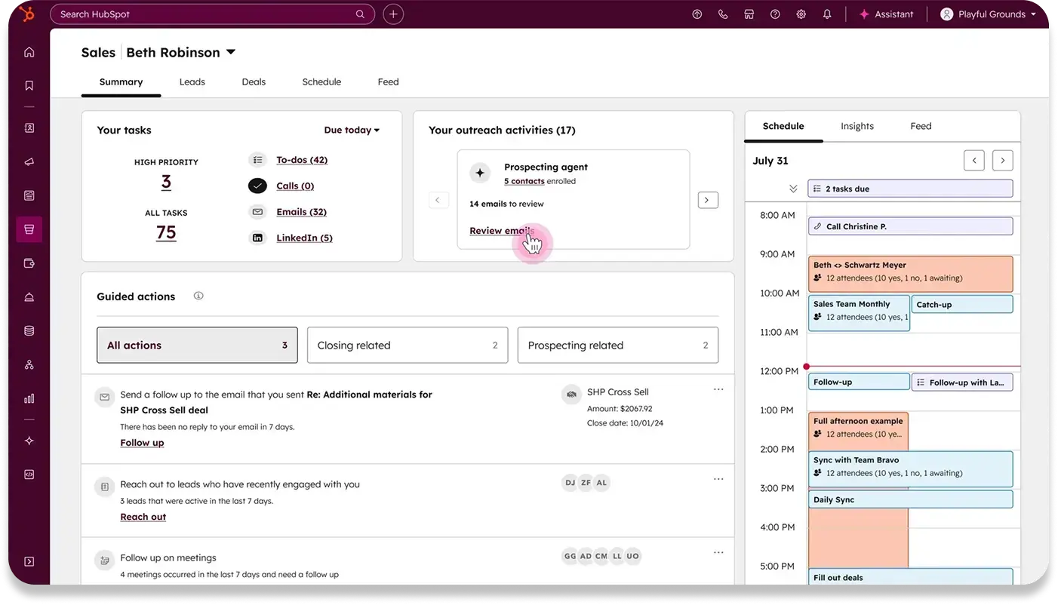The image size is (1058, 605).
Task: Click the Search HubSpot field
Action: [x=212, y=14]
